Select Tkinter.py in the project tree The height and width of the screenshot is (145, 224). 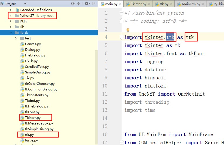point(33,118)
